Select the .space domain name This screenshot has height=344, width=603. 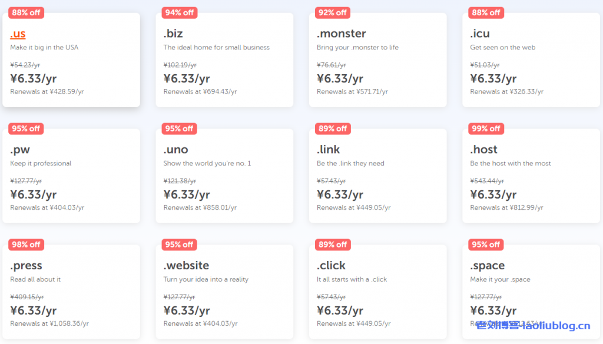487,266
